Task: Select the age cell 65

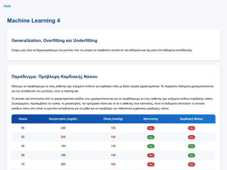Action: tap(23, 128)
